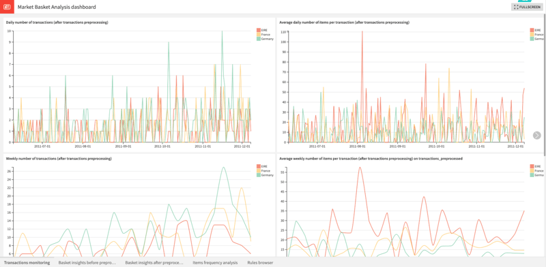
Task: Click Germany legend swatch in Daily transactions chart
Action: (x=259, y=39)
